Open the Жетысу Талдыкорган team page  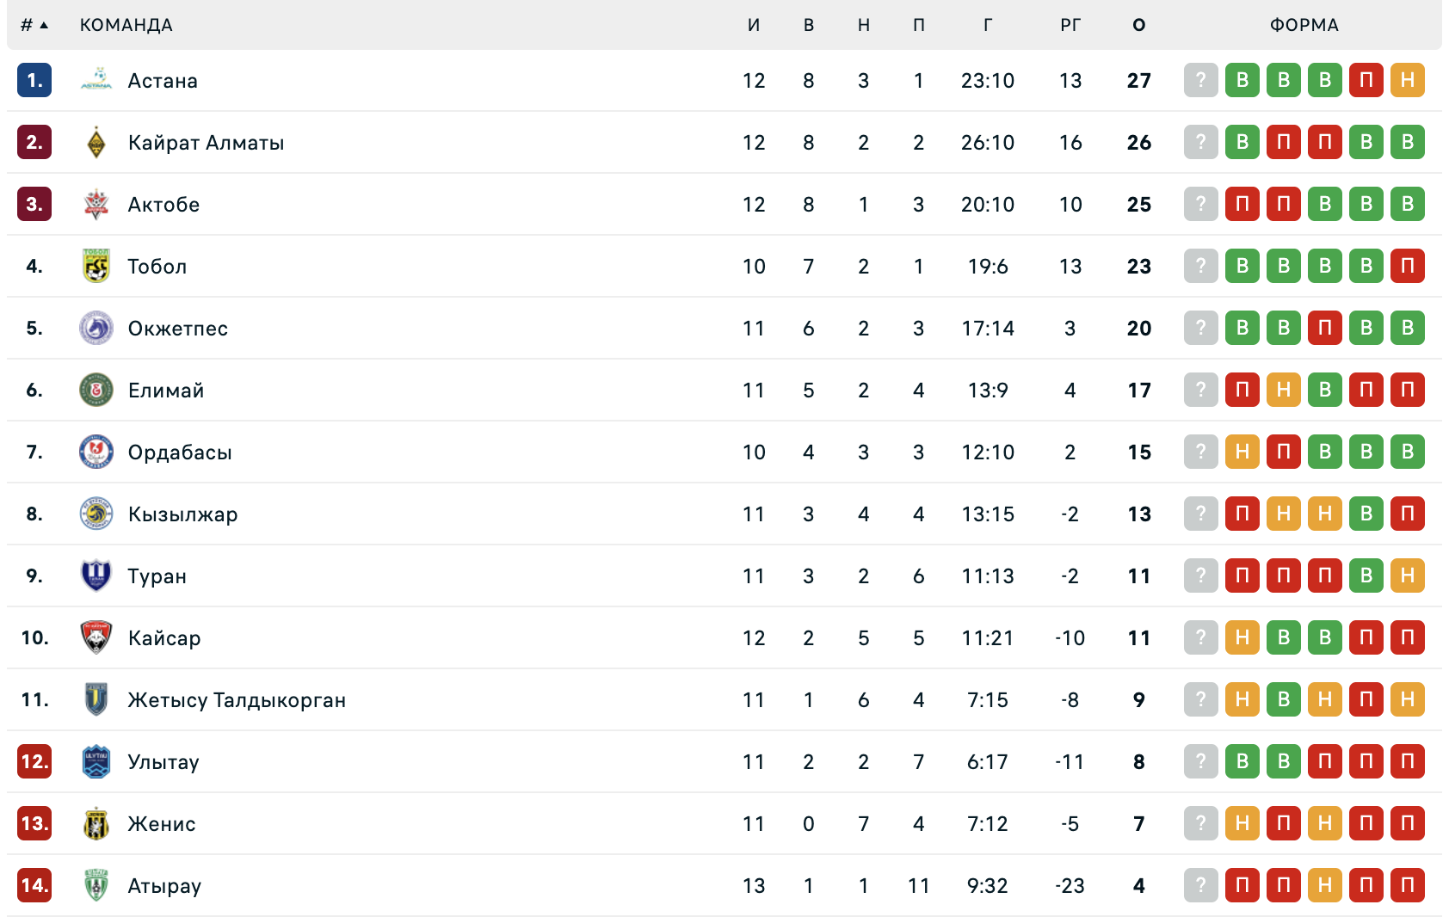point(237,700)
